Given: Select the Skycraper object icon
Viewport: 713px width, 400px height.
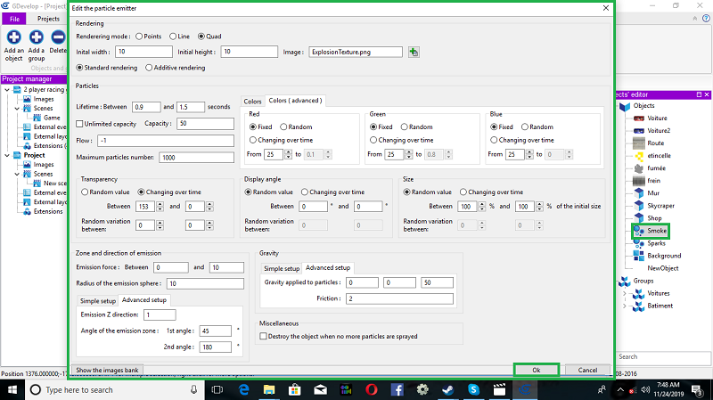Looking at the screenshot, I should [639, 206].
